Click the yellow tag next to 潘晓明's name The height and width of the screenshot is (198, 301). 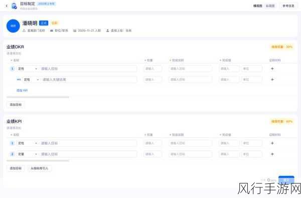(x=55, y=23)
